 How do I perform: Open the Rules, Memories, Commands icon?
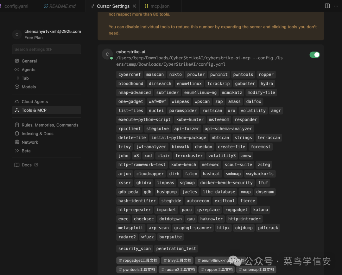[17, 125]
